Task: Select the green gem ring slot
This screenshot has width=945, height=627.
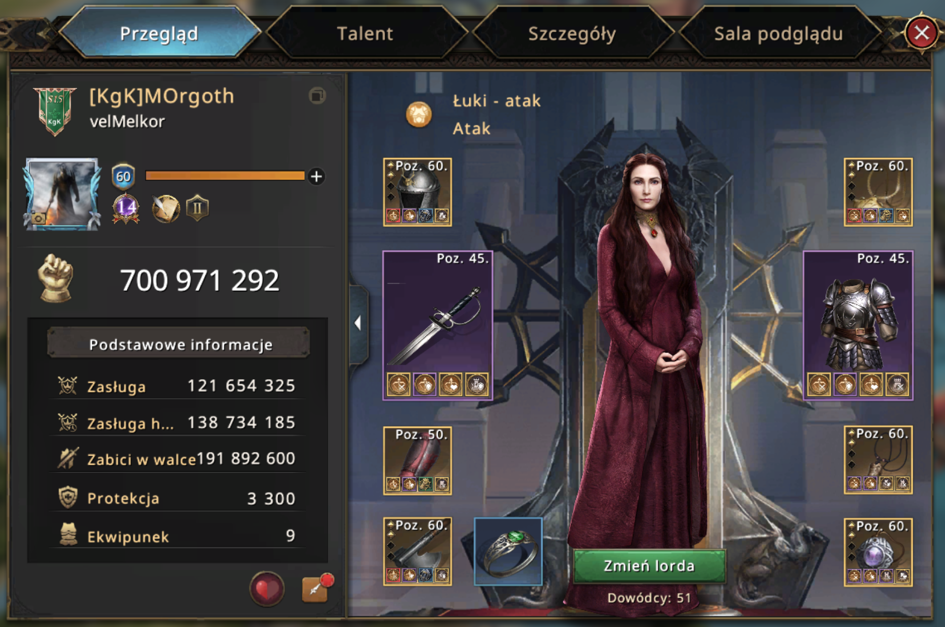Action: (x=508, y=551)
